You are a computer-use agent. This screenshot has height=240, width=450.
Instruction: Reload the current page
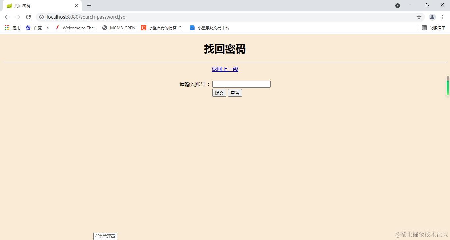coord(28,17)
